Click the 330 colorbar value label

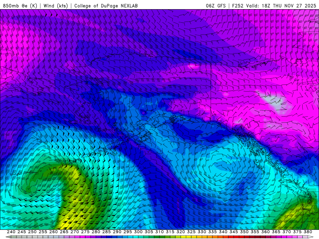pos(202,232)
